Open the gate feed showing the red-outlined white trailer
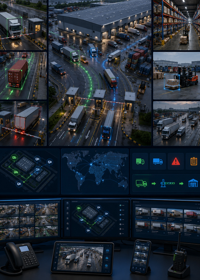The width and height of the screenshot is (200, 280). pos(23,124)
